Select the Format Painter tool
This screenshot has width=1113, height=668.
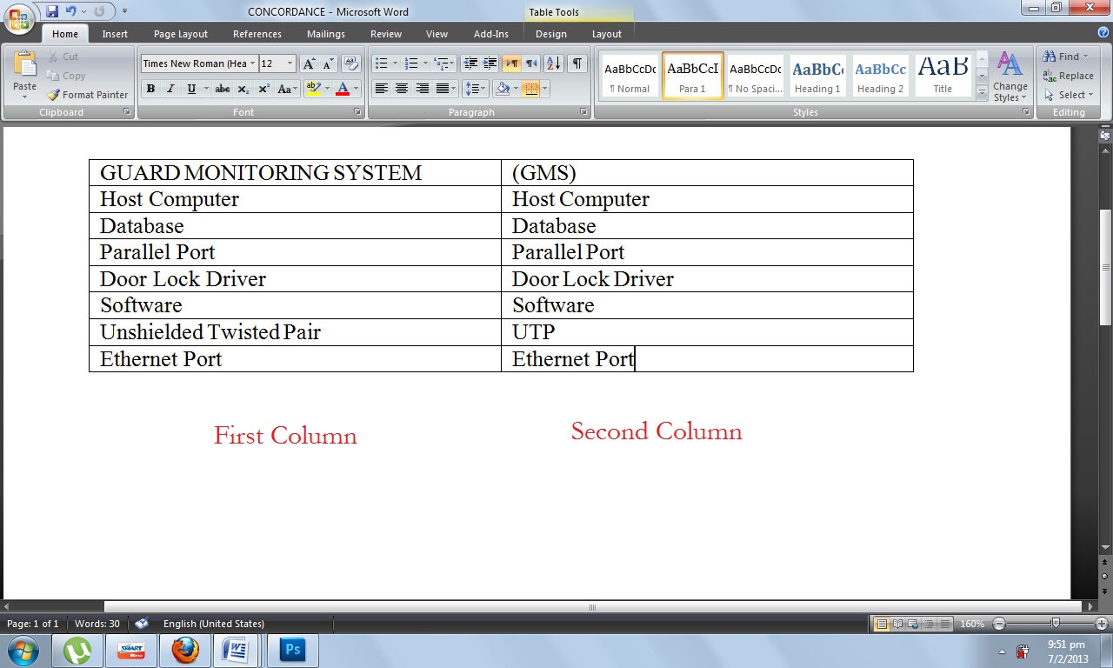[87, 94]
